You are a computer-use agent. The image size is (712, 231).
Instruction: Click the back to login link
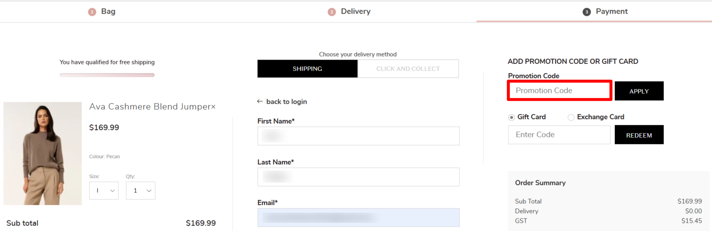point(286,101)
